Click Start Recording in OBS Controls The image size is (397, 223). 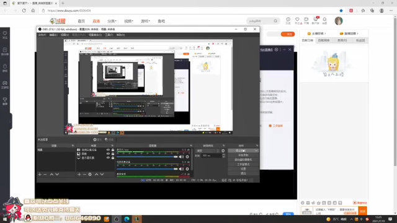click(x=243, y=155)
